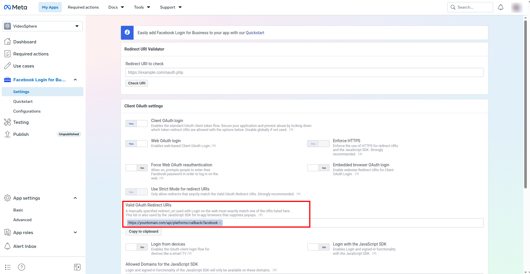Open Required actions in top navigation

83,7
